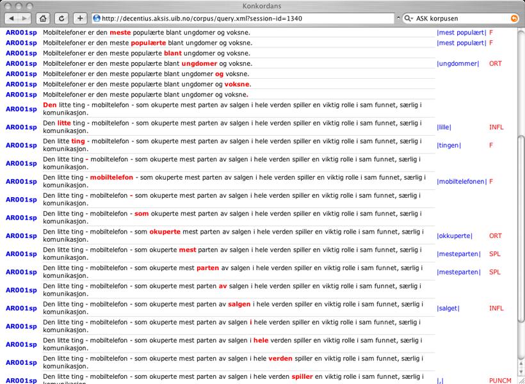Click red highlighted word 'verden'

280,358
